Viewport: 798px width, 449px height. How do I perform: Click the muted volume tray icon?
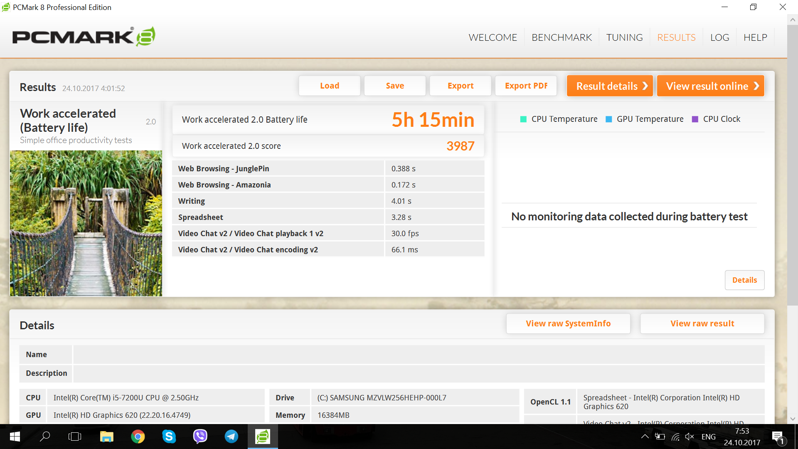[690, 437]
